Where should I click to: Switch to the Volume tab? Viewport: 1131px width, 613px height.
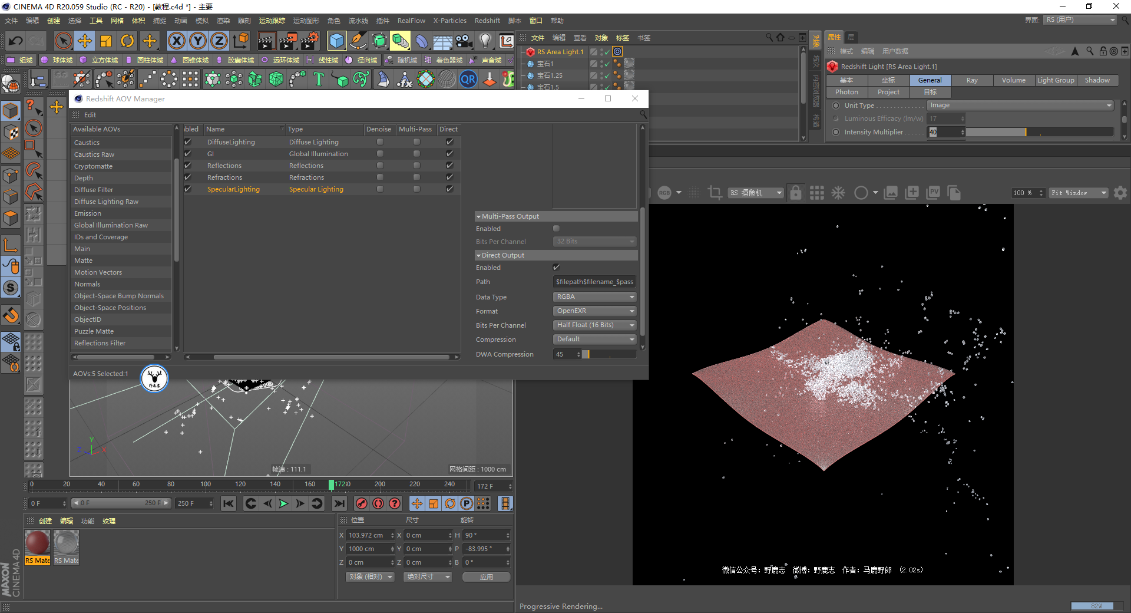coord(1014,80)
